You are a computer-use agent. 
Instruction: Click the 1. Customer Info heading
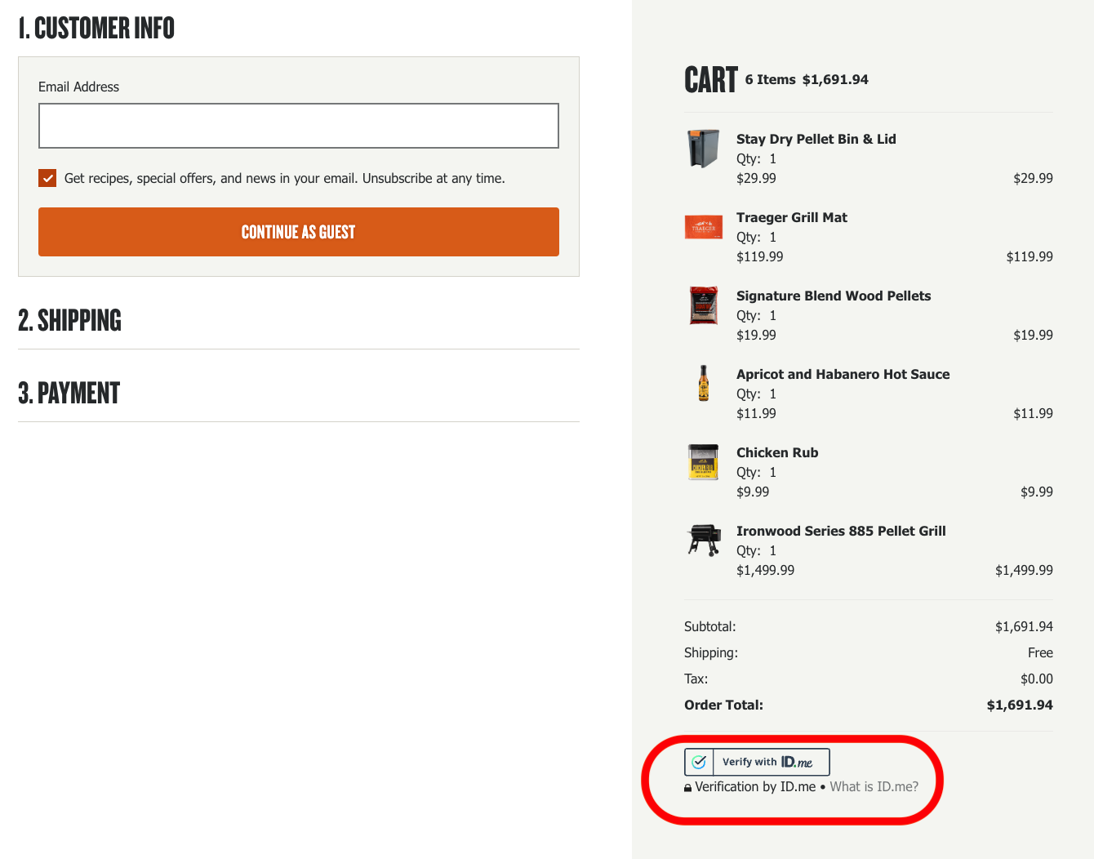(96, 29)
